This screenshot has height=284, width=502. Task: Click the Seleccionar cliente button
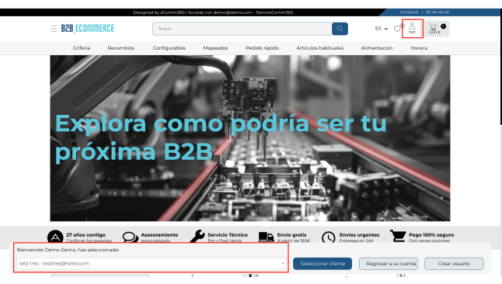click(x=322, y=264)
